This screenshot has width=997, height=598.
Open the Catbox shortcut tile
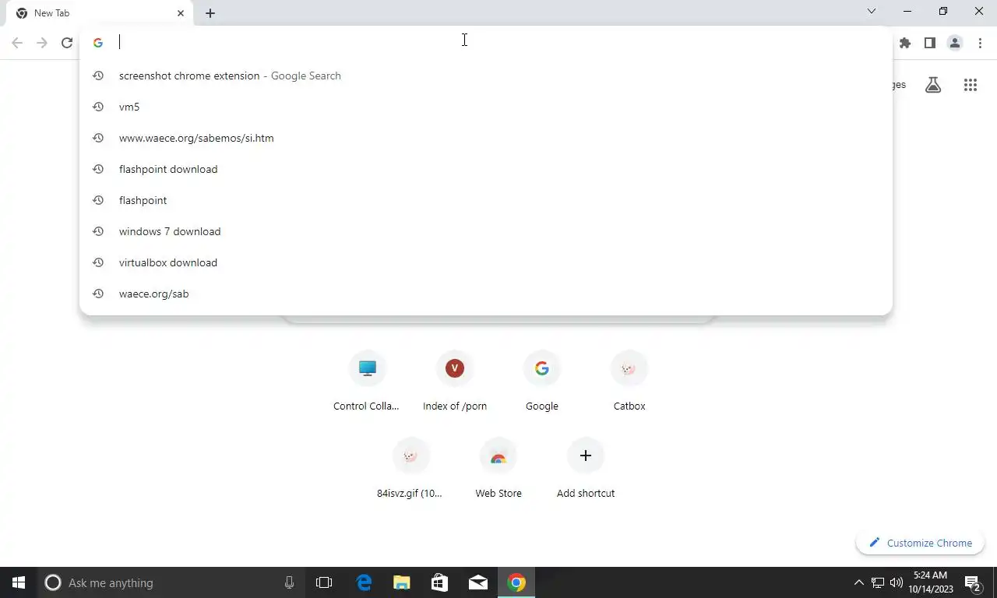(629, 381)
